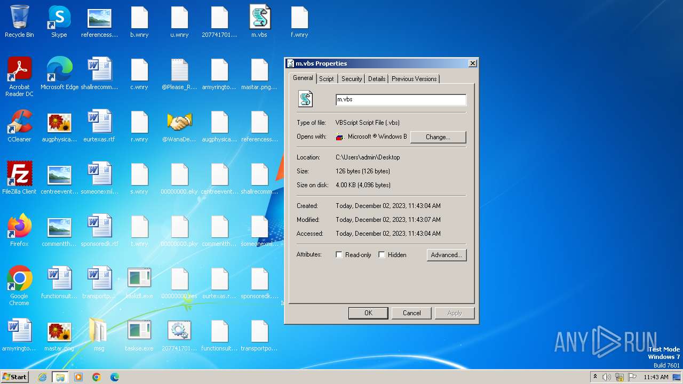The image size is (683, 384).
Task: Select the FileZilla Client desktop shortcut
Action: [x=19, y=178]
